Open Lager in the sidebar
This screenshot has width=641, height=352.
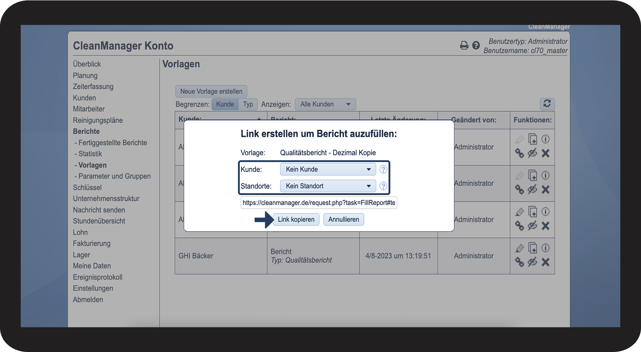pos(82,255)
